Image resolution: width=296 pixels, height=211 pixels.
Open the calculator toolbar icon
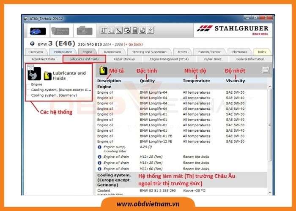135,30
